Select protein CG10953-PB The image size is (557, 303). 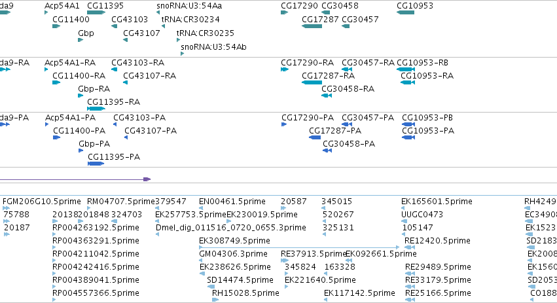427,118
